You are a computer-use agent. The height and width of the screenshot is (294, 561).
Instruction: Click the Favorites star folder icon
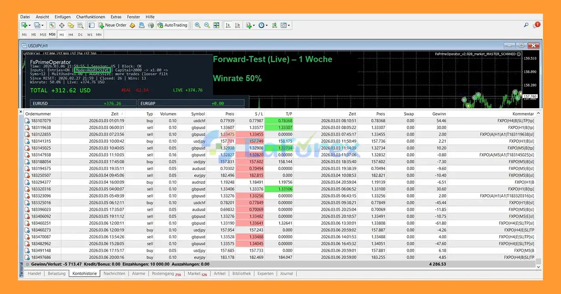71,25
